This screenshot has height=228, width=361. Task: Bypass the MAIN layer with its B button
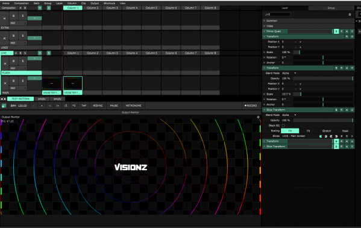tap(13, 81)
